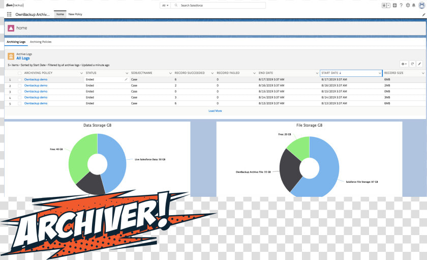Click dark OwnBackup Archive File slice
This screenshot has width=427, height=260.
[289, 170]
